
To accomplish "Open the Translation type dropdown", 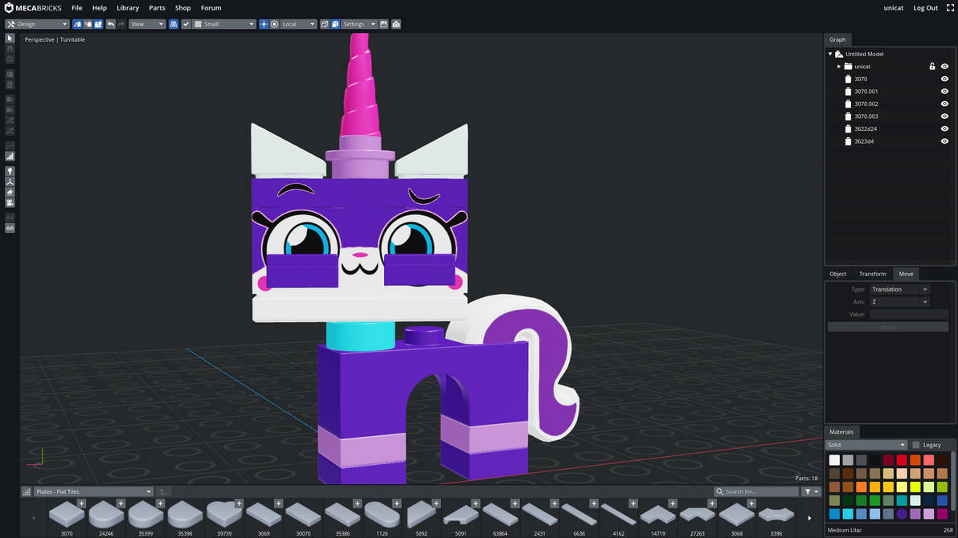I will coord(899,289).
